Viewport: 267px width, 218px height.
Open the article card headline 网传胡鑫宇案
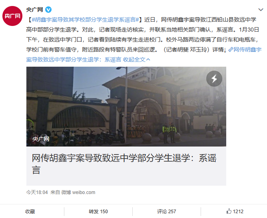(x=124, y=164)
